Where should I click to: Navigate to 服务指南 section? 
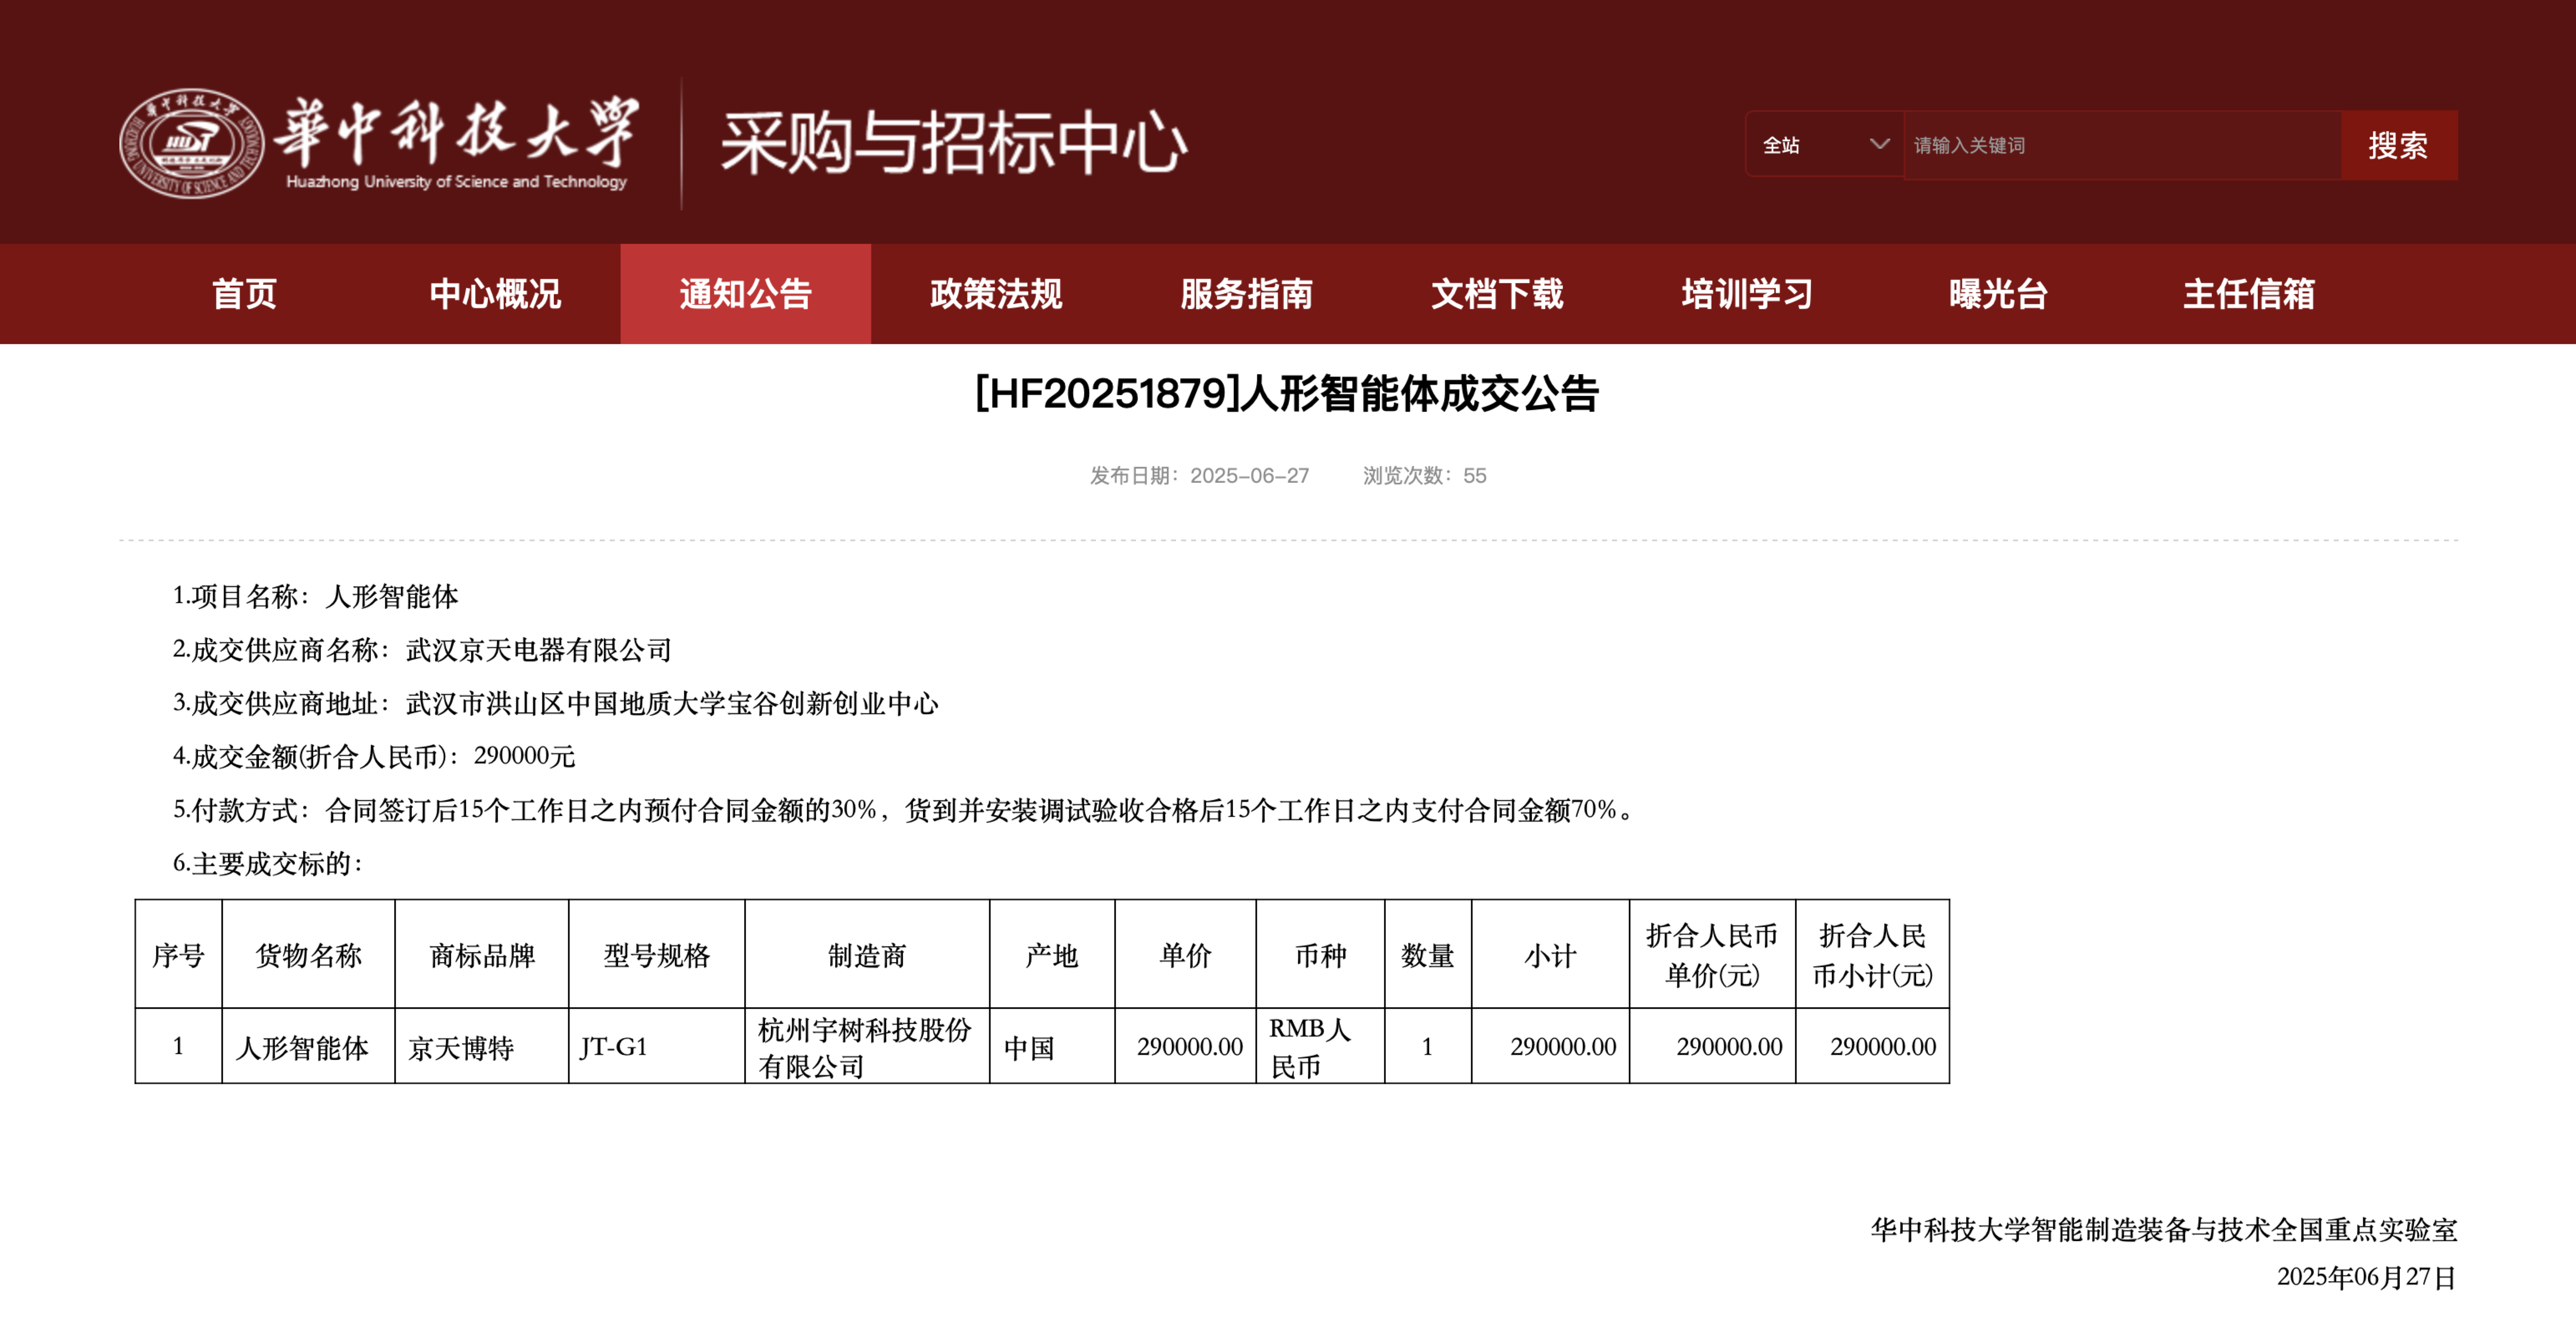1246,294
